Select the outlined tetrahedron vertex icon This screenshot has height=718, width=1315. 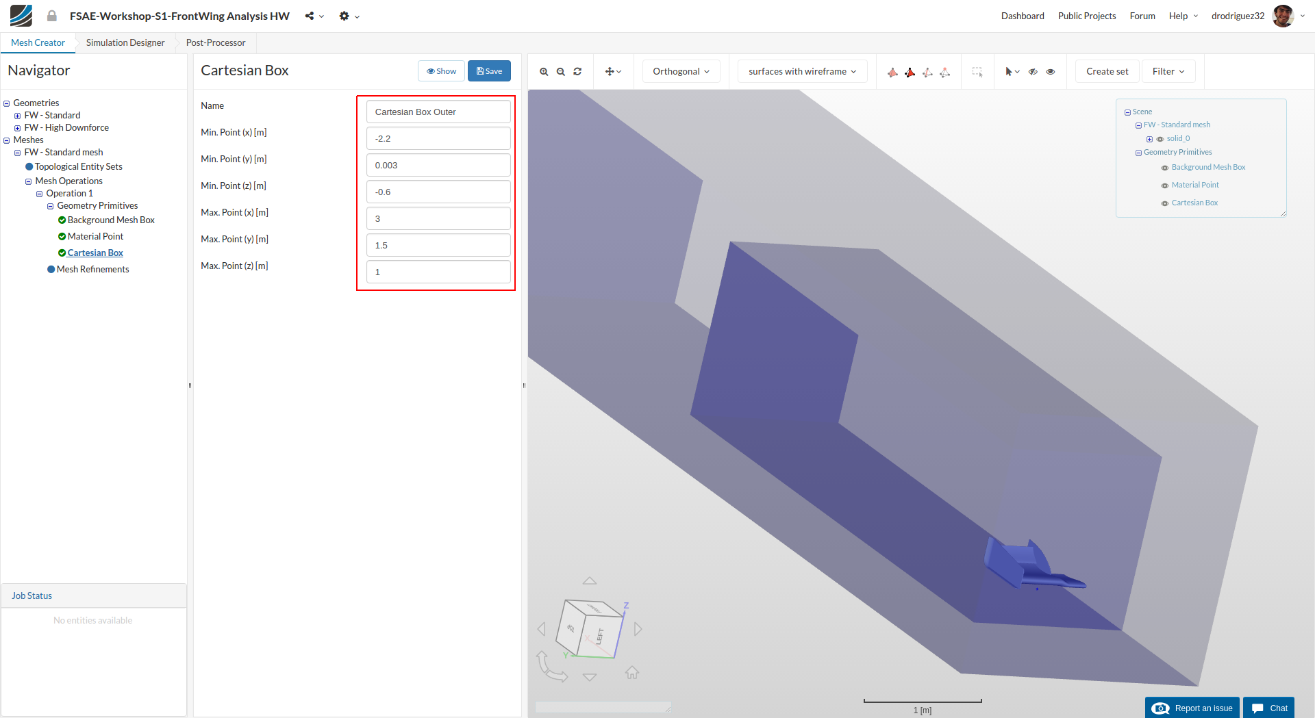pos(944,72)
